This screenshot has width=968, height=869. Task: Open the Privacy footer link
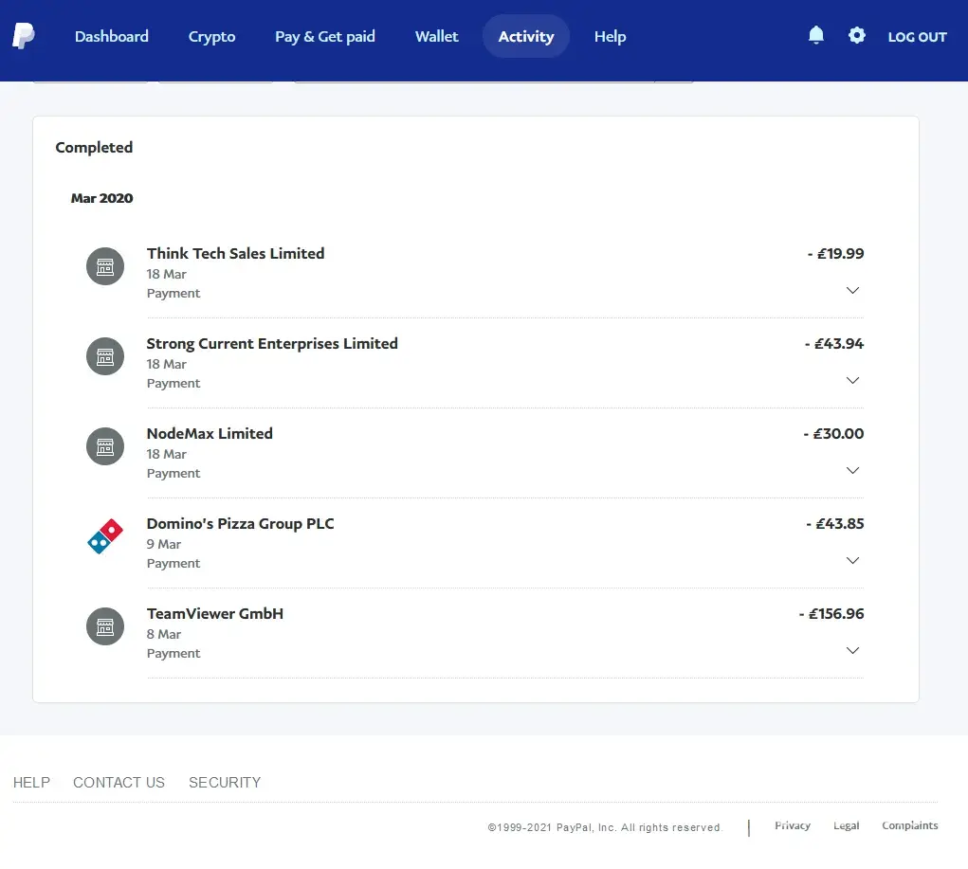pyautogui.click(x=793, y=825)
